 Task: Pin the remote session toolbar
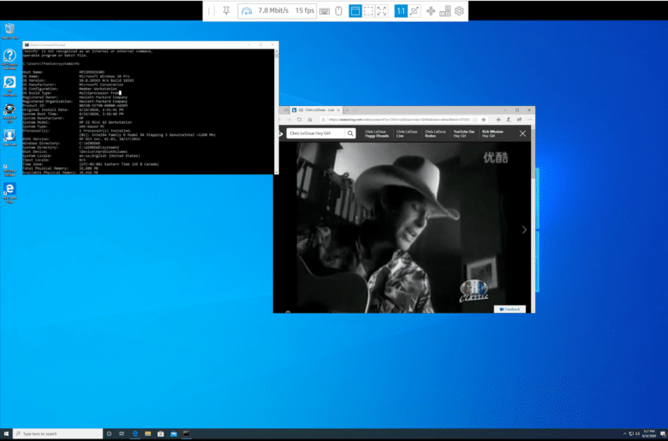click(226, 10)
